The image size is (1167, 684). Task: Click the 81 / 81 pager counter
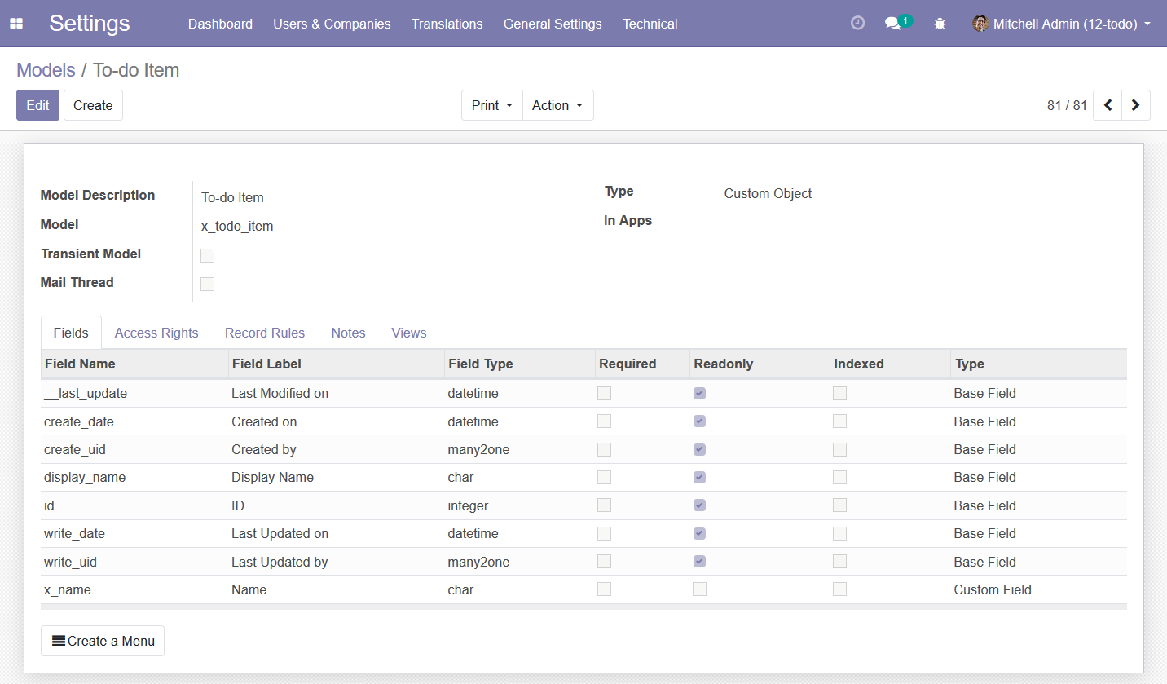coord(1067,105)
